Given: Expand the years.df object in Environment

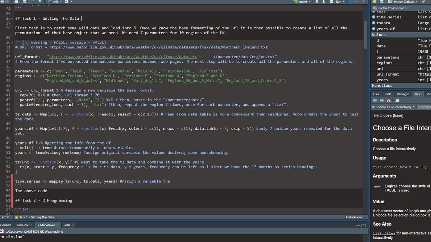Looking at the screenshot, I should pyautogui.click(x=374, y=29).
